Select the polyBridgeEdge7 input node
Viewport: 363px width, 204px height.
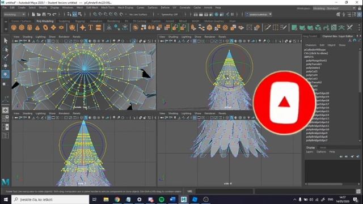[316, 140]
